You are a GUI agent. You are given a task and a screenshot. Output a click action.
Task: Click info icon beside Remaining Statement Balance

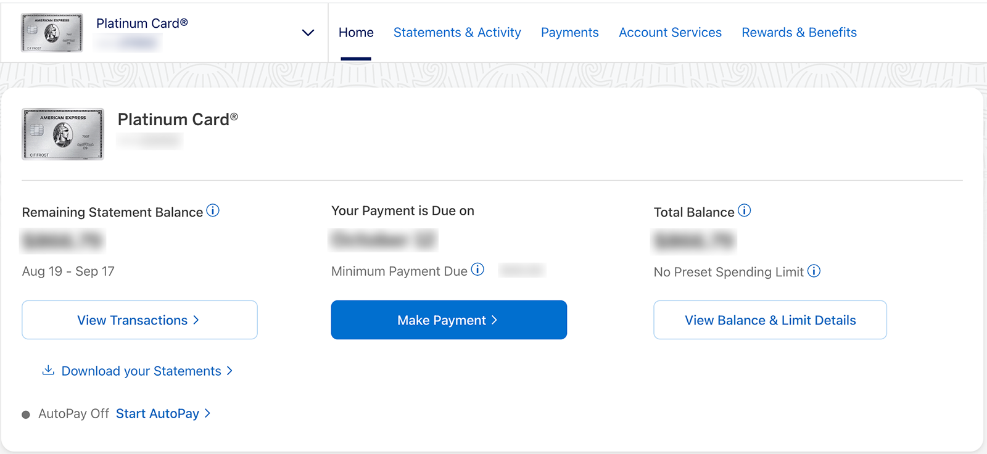[x=213, y=211]
